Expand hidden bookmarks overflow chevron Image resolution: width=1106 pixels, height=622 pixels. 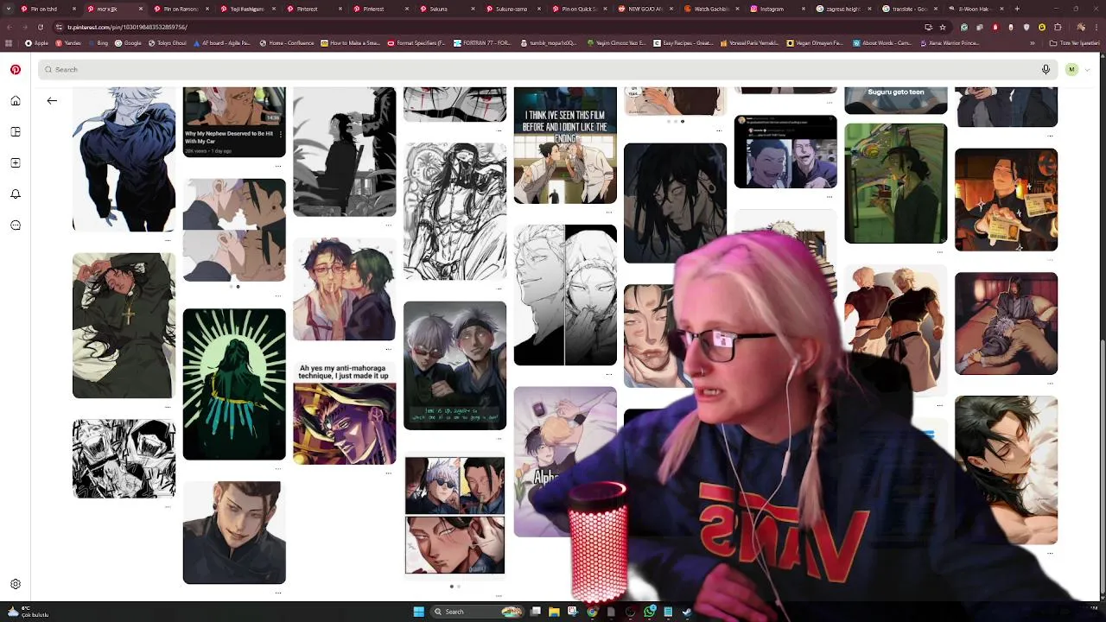click(x=1033, y=43)
